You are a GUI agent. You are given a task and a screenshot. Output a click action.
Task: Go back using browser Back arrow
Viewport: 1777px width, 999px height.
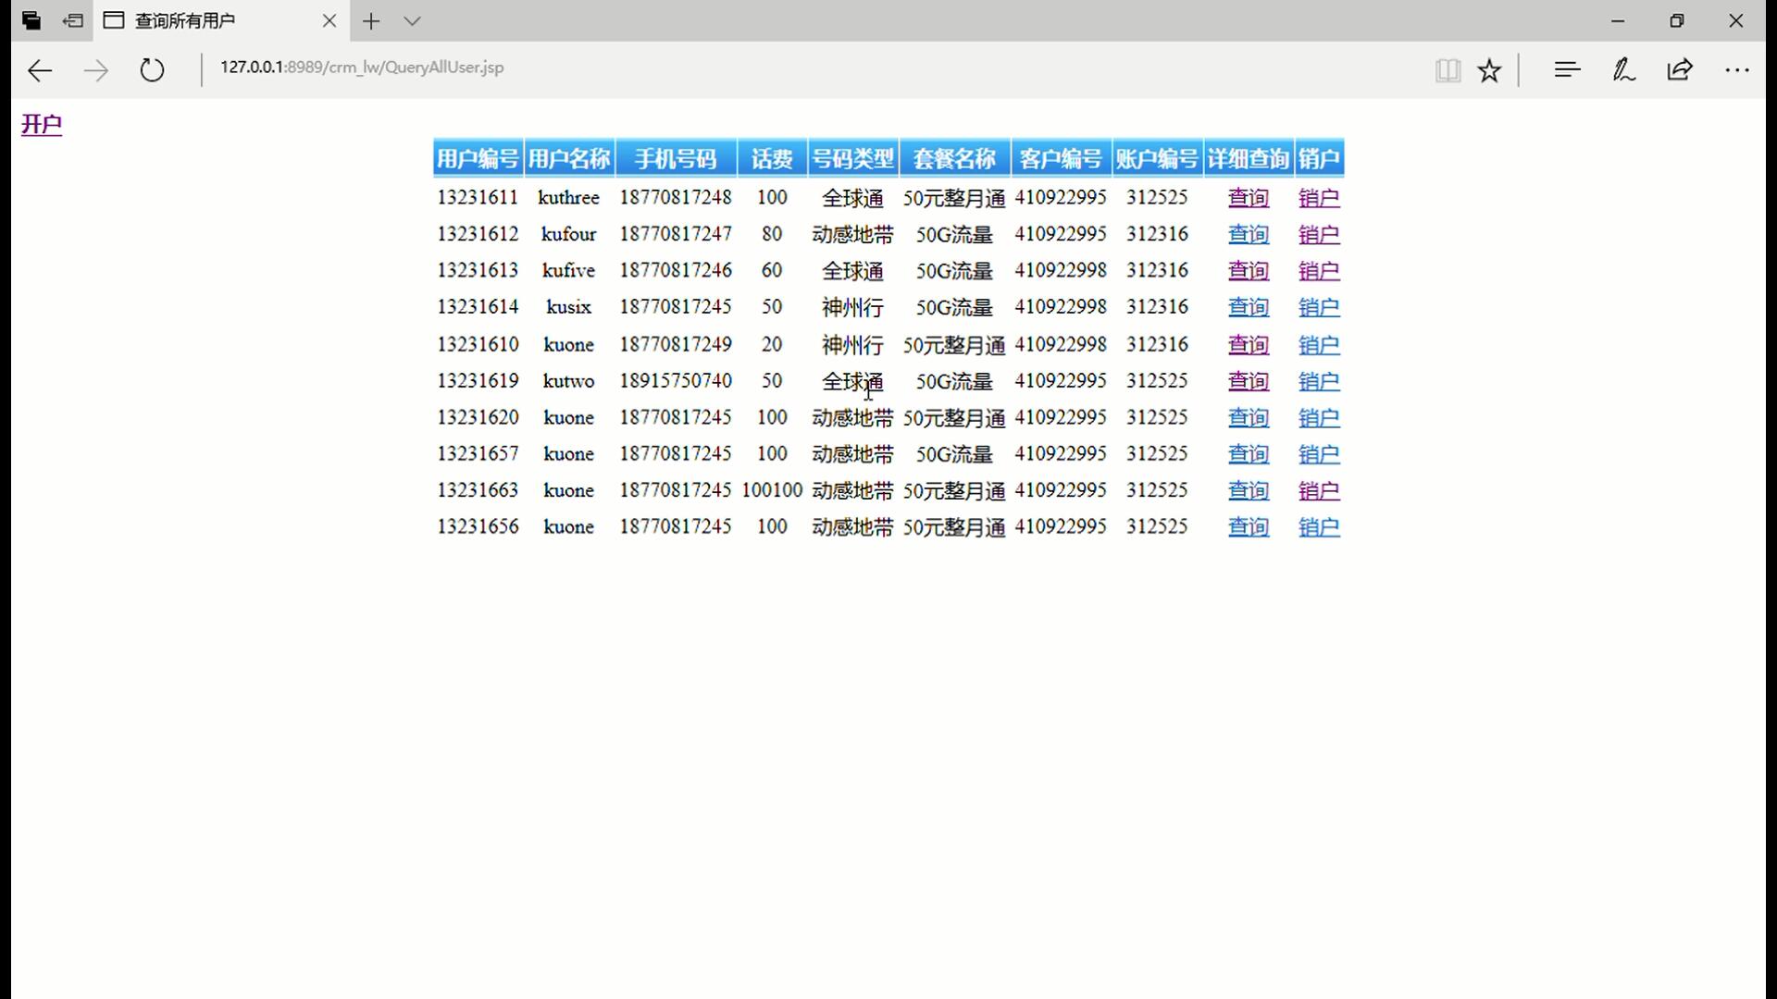(x=40, y=70)
